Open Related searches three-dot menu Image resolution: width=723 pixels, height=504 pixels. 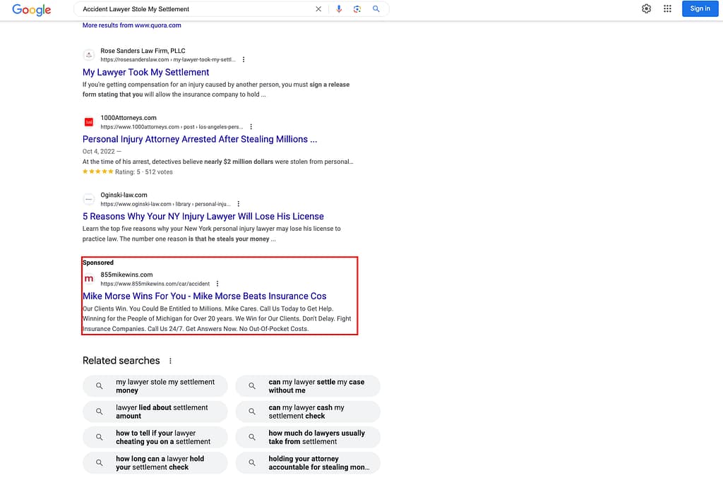coord(170,361)
